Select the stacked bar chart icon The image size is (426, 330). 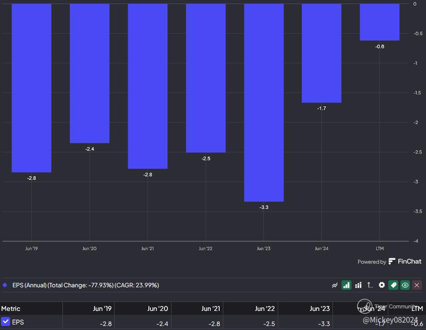[x=358, y=285]
